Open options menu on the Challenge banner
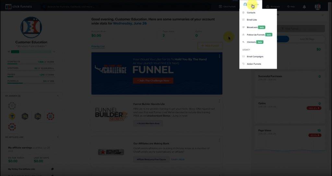Viewport: 332px width, 176px height. 219,56
